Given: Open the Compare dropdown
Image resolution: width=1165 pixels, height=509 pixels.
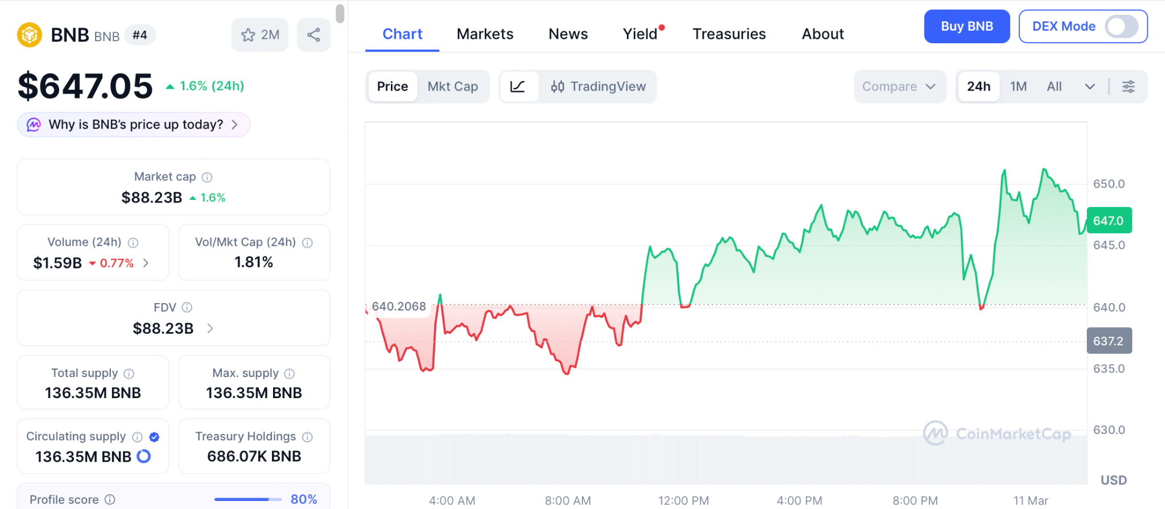Looking at the screenshot, I should [x=899, y=86].
